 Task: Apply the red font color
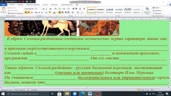(54, 13)
